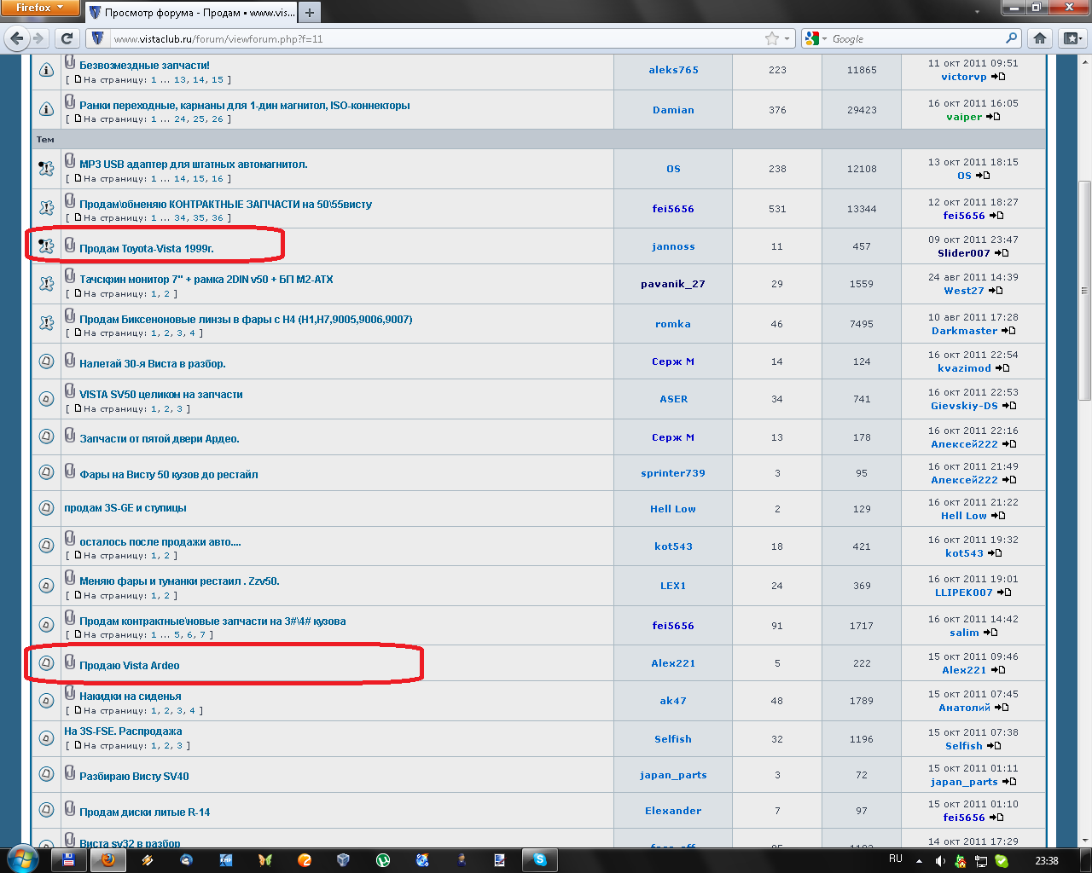Open Skype from the Windows taskbar
Screen dimensions: 1092x873
coord(540,860)
